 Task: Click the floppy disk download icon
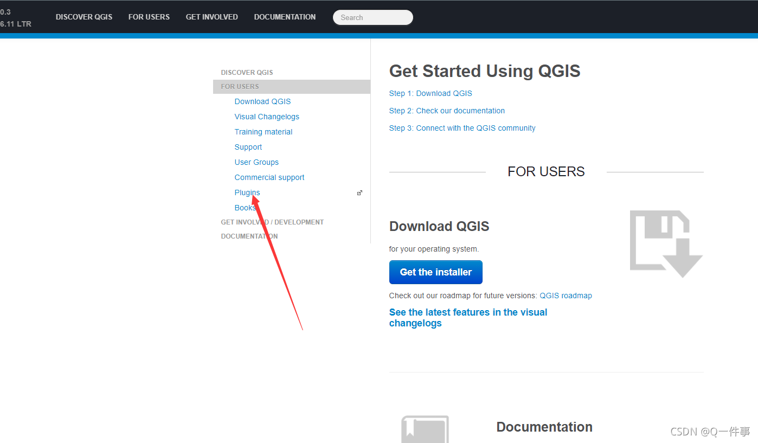pyautogui.click(x=666, y=243)
